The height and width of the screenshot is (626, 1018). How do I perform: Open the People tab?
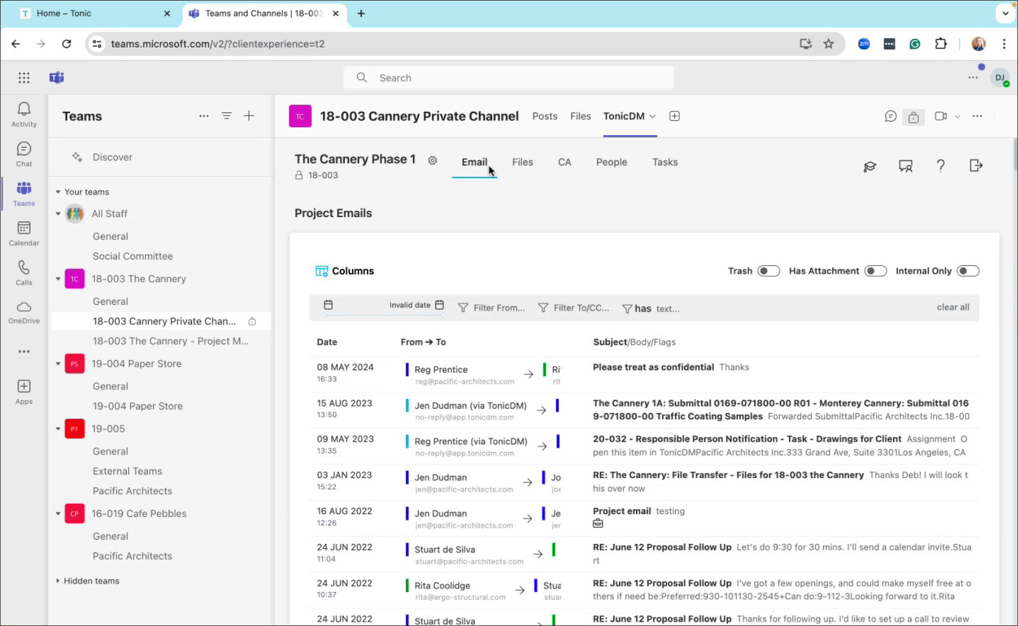pyautogui.click(x=612, y=162)
